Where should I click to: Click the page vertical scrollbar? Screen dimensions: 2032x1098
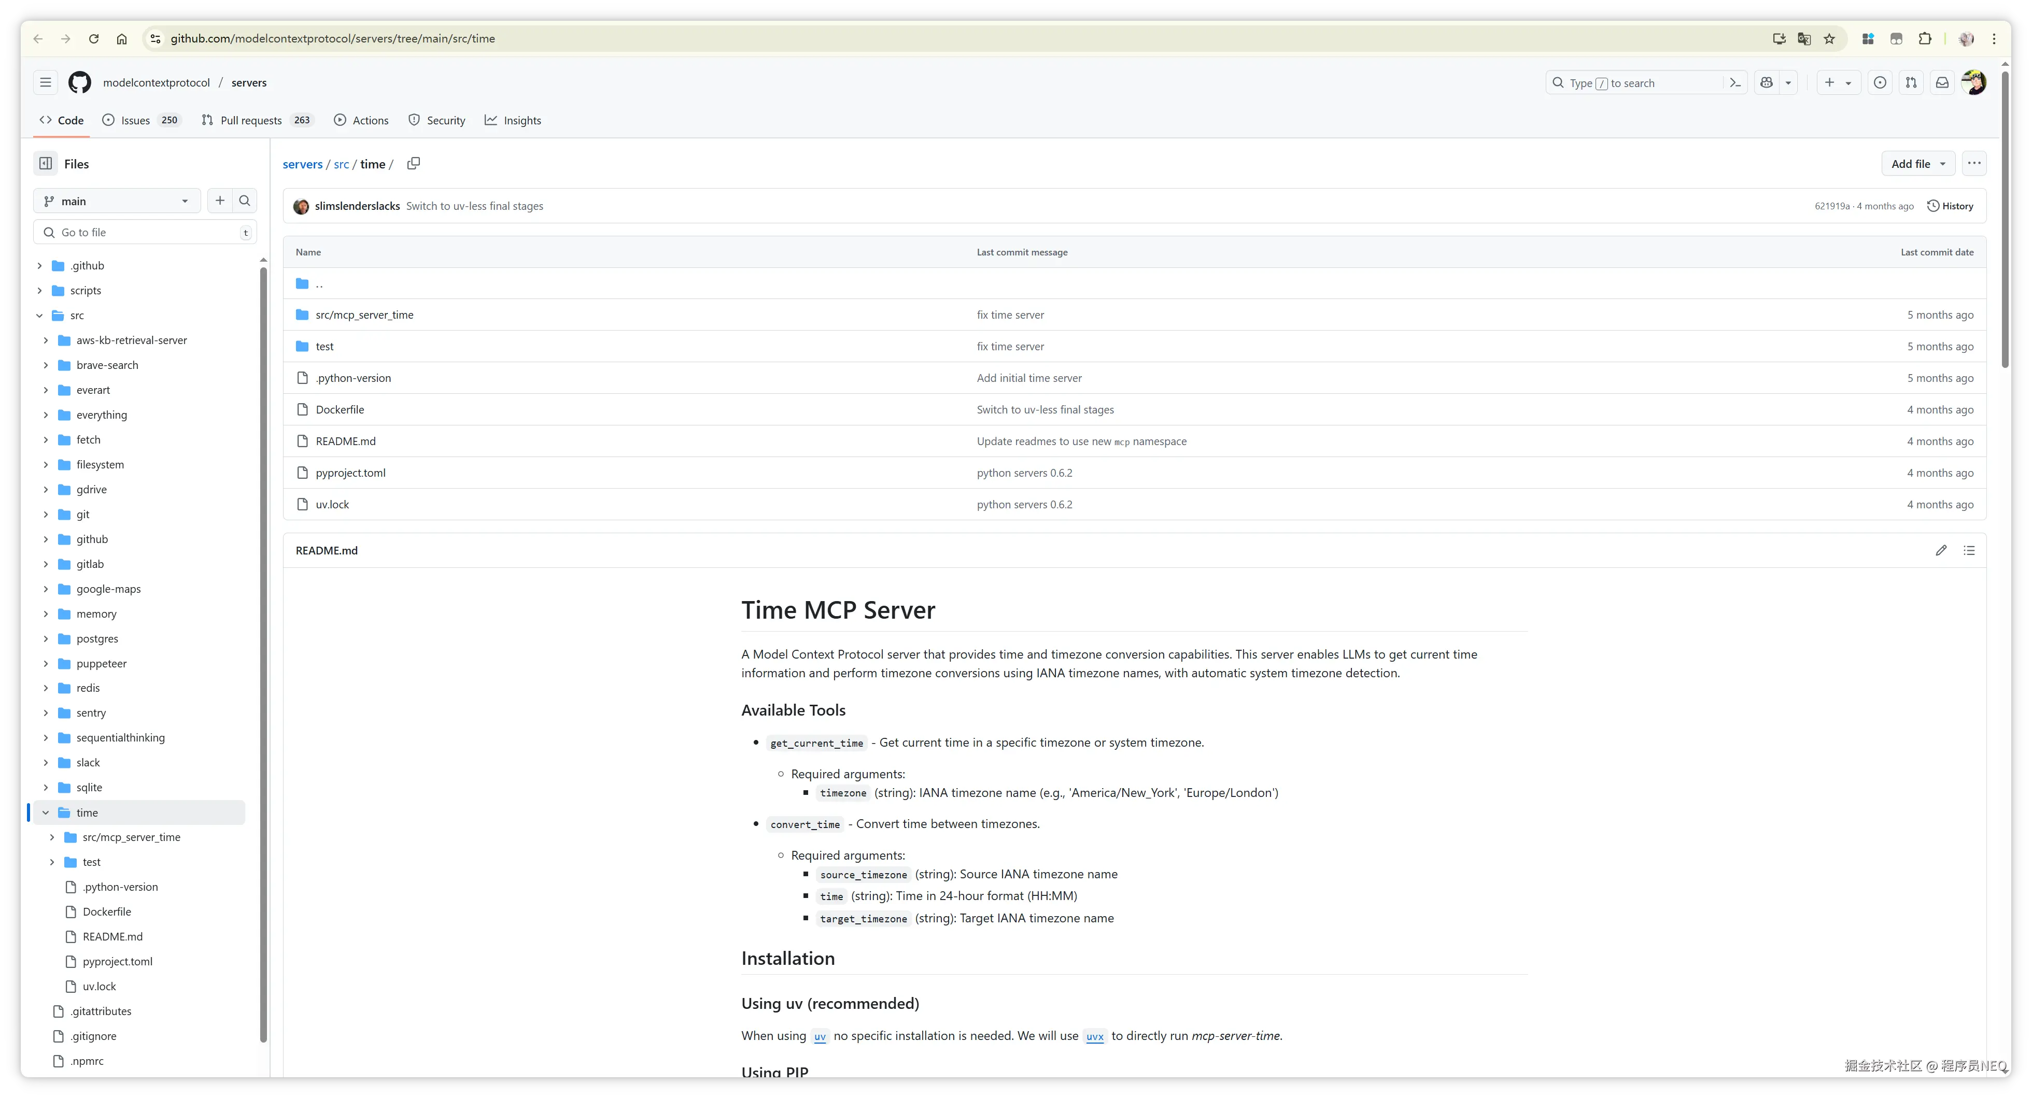[x=2005, y=221]
